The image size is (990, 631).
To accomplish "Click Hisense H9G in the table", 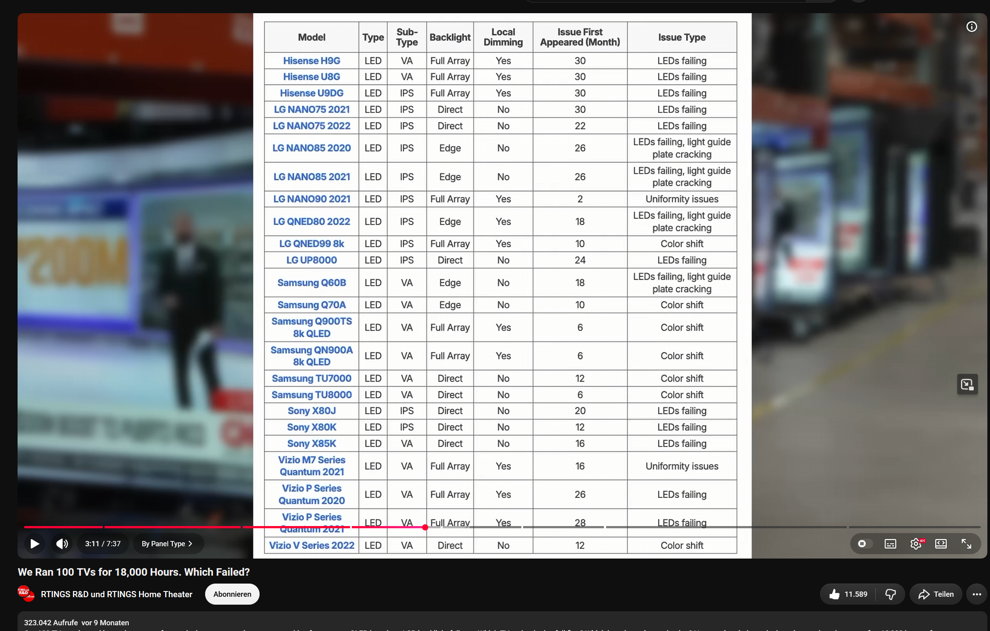I will click(x=311, y=61).
